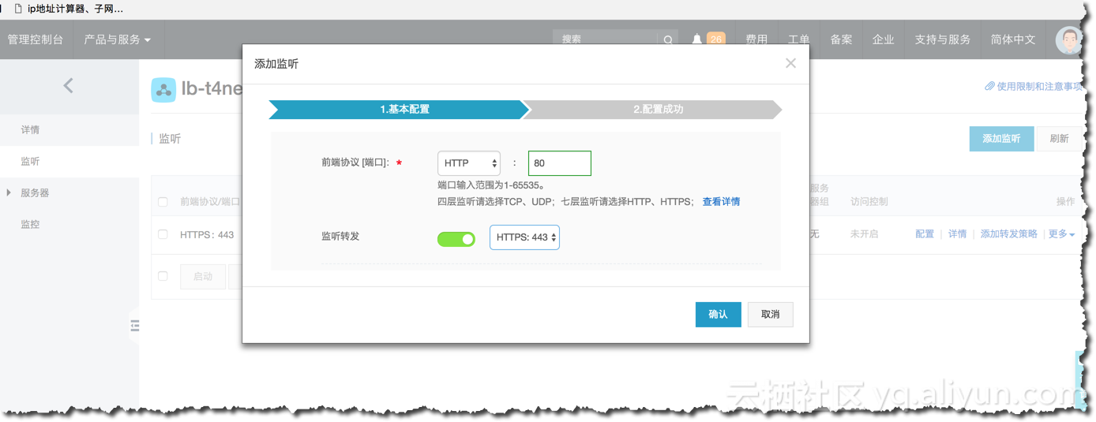1096x422 pixels.
Task: Select 监听 in the sidebar
Action: (30, 161)
